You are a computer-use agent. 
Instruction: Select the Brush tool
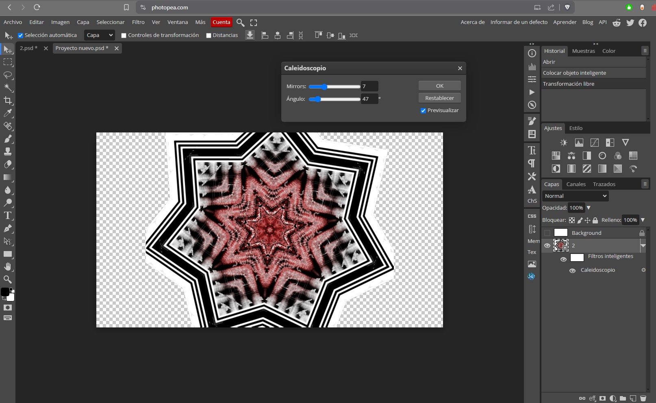point(8,139)
